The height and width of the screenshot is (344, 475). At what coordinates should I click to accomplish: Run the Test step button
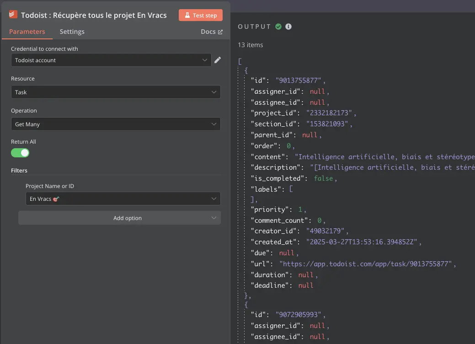201,15
